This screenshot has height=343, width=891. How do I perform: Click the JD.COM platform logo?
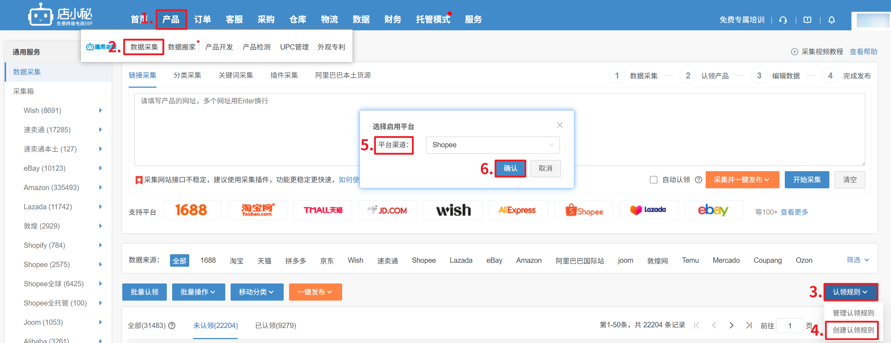point(388,210)
